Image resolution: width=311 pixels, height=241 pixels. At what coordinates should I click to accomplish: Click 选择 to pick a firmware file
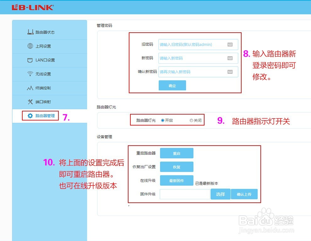220,194
